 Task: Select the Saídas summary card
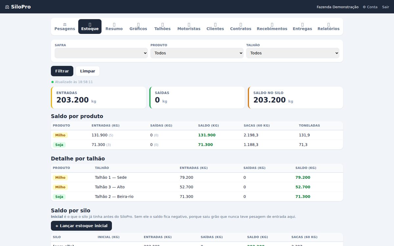point(197,97)
